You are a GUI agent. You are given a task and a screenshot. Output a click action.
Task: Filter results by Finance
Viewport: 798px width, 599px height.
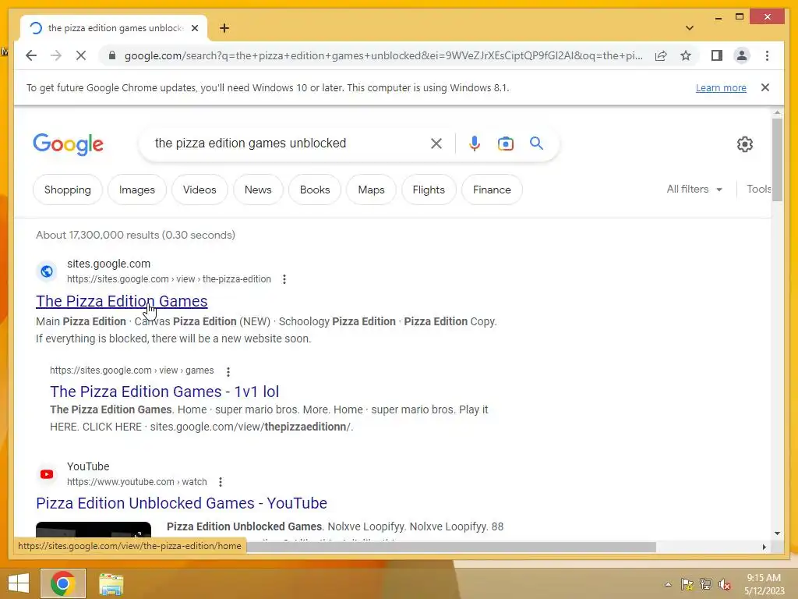coord(492,190)
